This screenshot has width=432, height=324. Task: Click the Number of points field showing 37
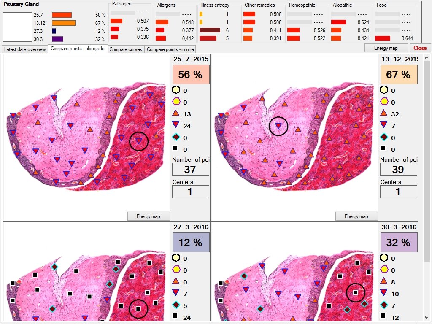tap(191, 170)
